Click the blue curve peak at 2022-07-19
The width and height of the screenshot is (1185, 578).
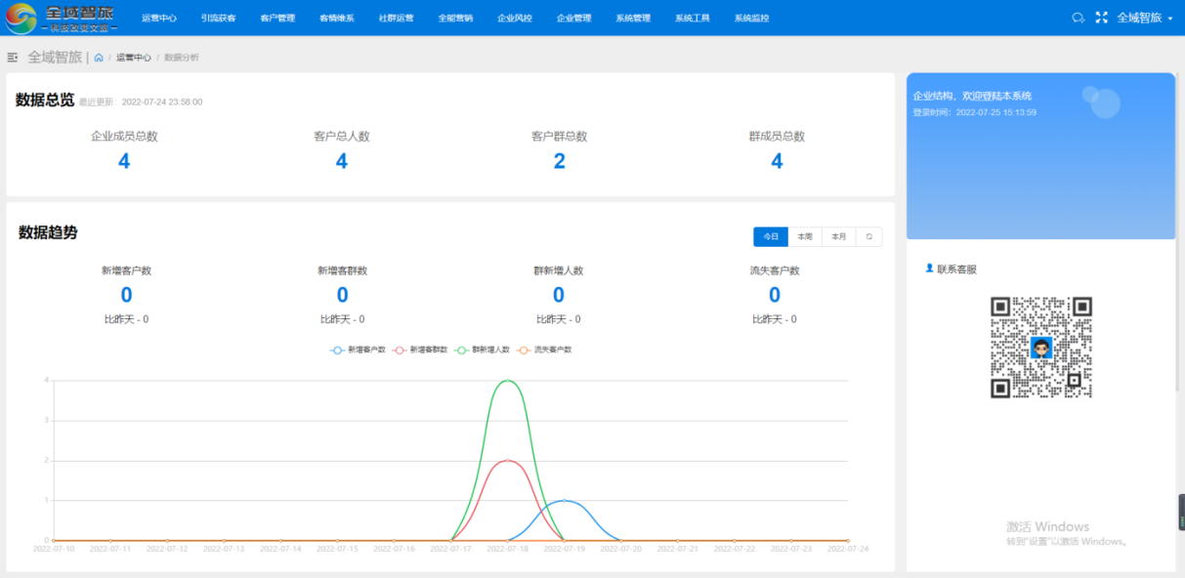pos(564,500)
